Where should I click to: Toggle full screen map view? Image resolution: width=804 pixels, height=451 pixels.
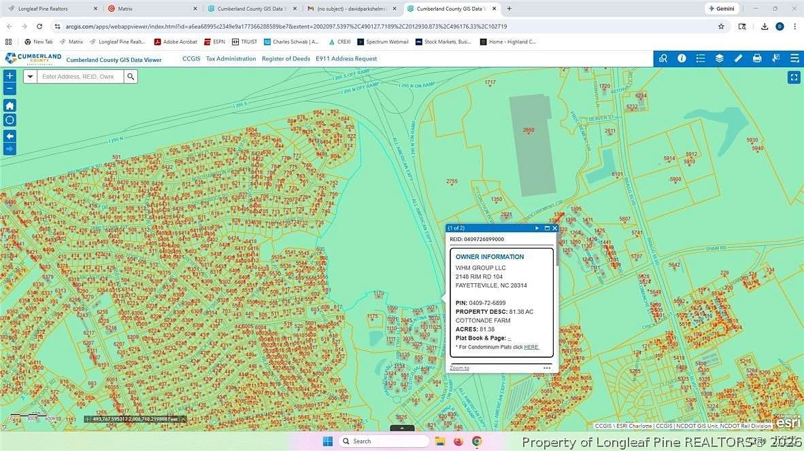point(794,77)
